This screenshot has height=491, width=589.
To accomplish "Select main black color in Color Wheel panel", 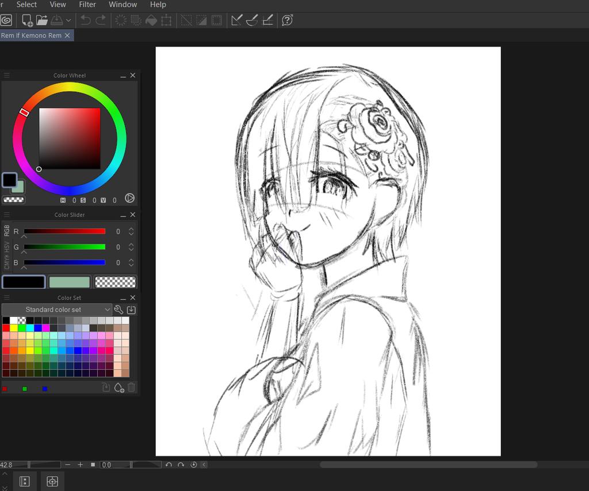I will point(9,180).
